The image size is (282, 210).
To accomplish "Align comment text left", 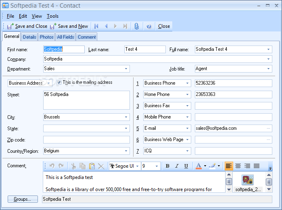I will coord(229,166).
